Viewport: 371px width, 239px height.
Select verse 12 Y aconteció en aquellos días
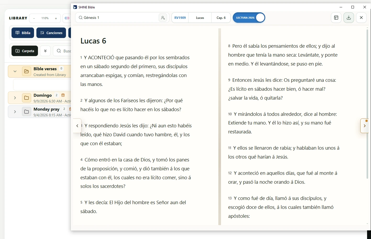[x=283, y=177]
